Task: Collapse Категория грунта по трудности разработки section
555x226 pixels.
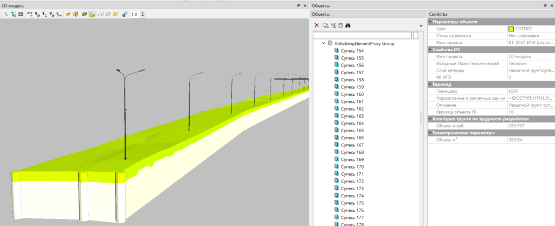Action: [430, 119]
